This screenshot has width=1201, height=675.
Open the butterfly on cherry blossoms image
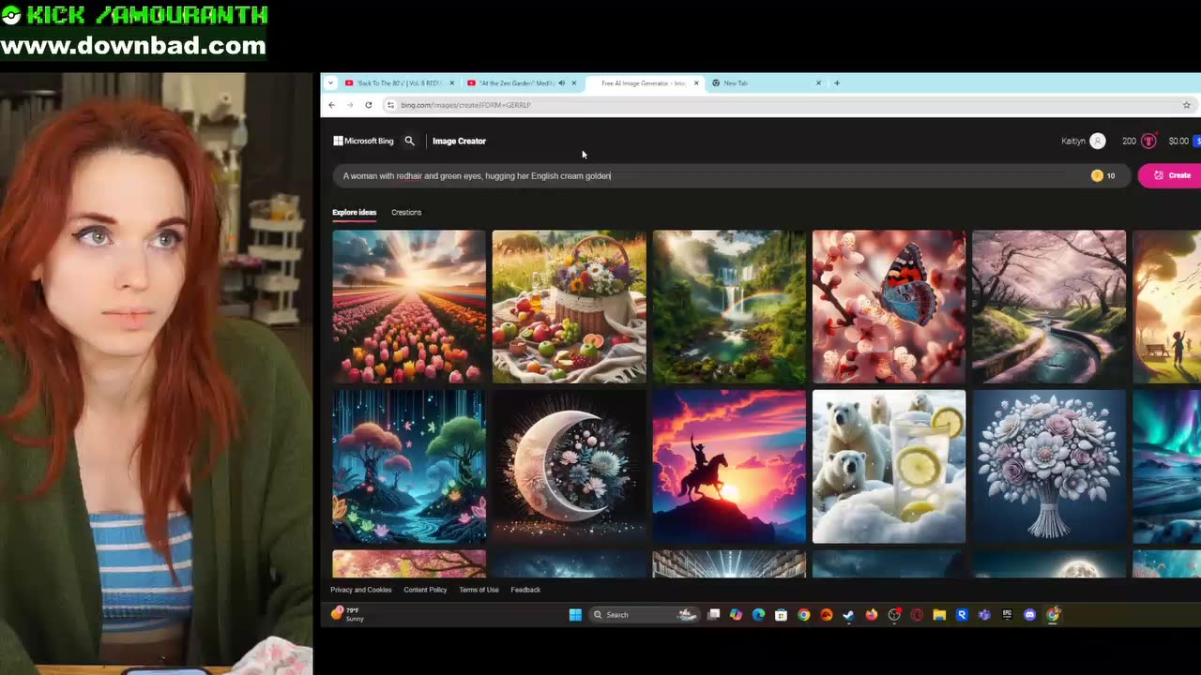point(889,307)
